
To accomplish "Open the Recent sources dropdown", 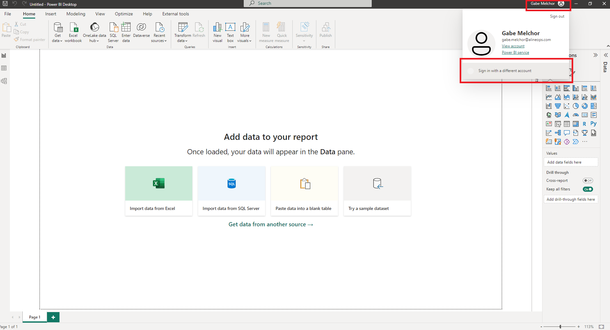I will point(159,32).
